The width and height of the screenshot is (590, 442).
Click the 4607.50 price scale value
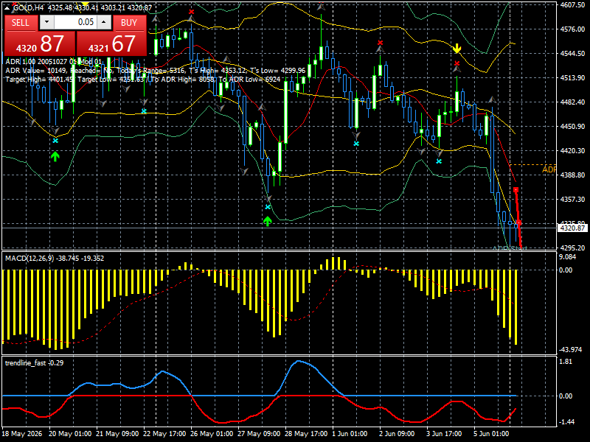coord(572,5)
